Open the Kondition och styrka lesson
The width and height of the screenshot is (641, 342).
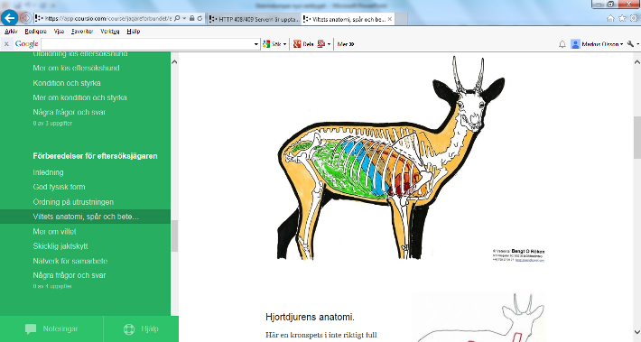[x=67, y=83]
